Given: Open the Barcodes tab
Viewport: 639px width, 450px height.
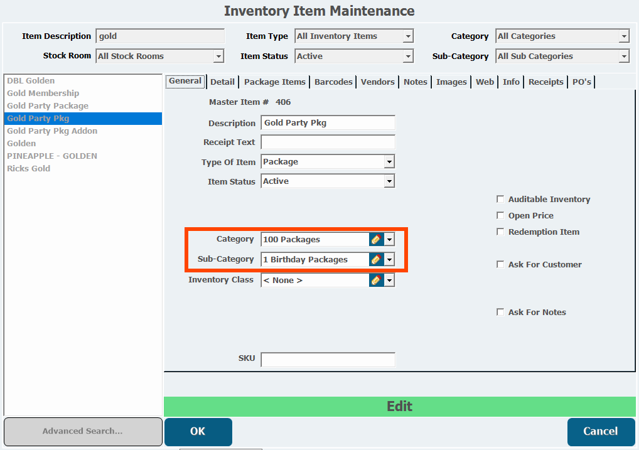Looking at the screenshot, I should (x=333, y=82).
